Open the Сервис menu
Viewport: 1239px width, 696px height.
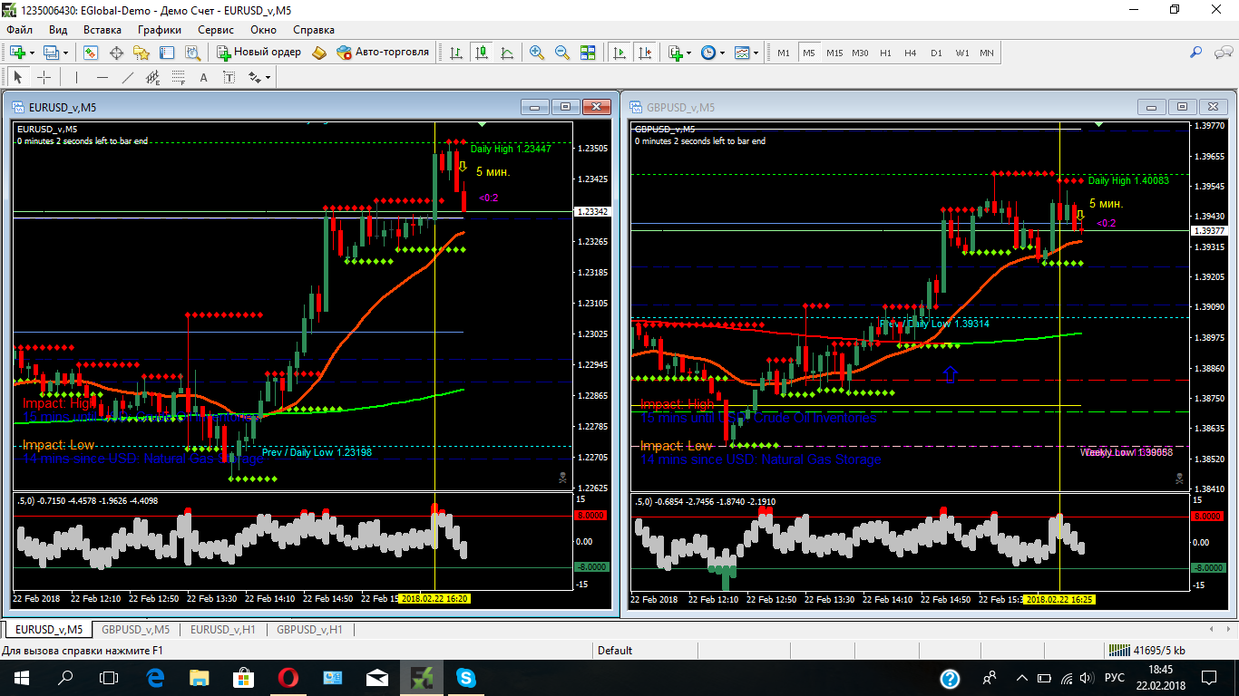(215, 29)
